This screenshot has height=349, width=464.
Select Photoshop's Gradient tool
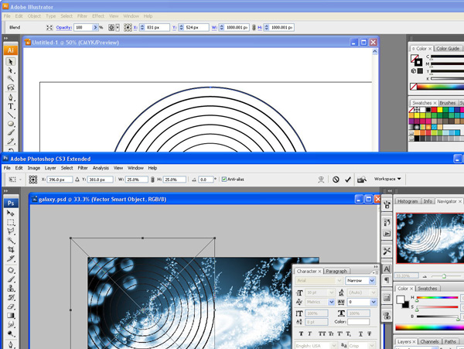point(11,316)
